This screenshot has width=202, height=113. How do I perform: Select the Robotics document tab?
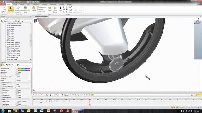[41, 17]
